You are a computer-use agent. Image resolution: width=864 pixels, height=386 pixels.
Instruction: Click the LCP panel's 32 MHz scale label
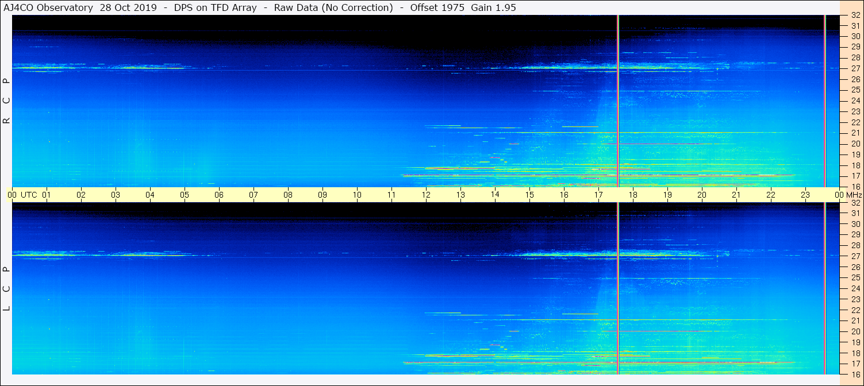(855, 203)
